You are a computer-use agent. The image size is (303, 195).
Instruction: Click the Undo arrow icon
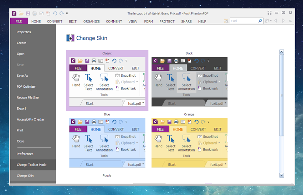click(x=55, y=13)
